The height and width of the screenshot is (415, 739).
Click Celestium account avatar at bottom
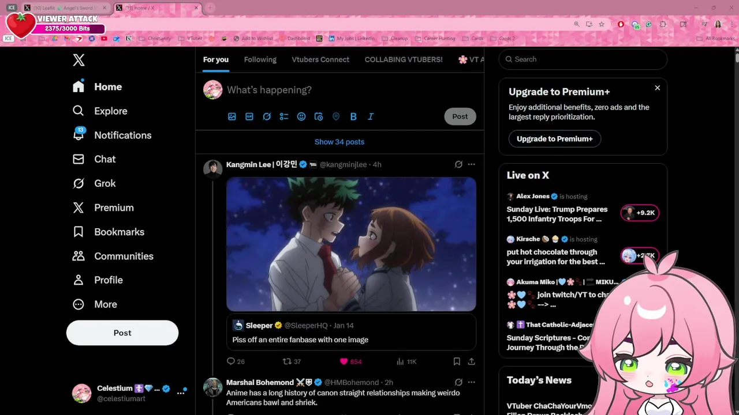(81, 393)
